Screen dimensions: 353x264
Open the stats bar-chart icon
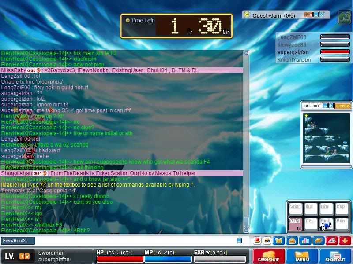coord(304,241)
